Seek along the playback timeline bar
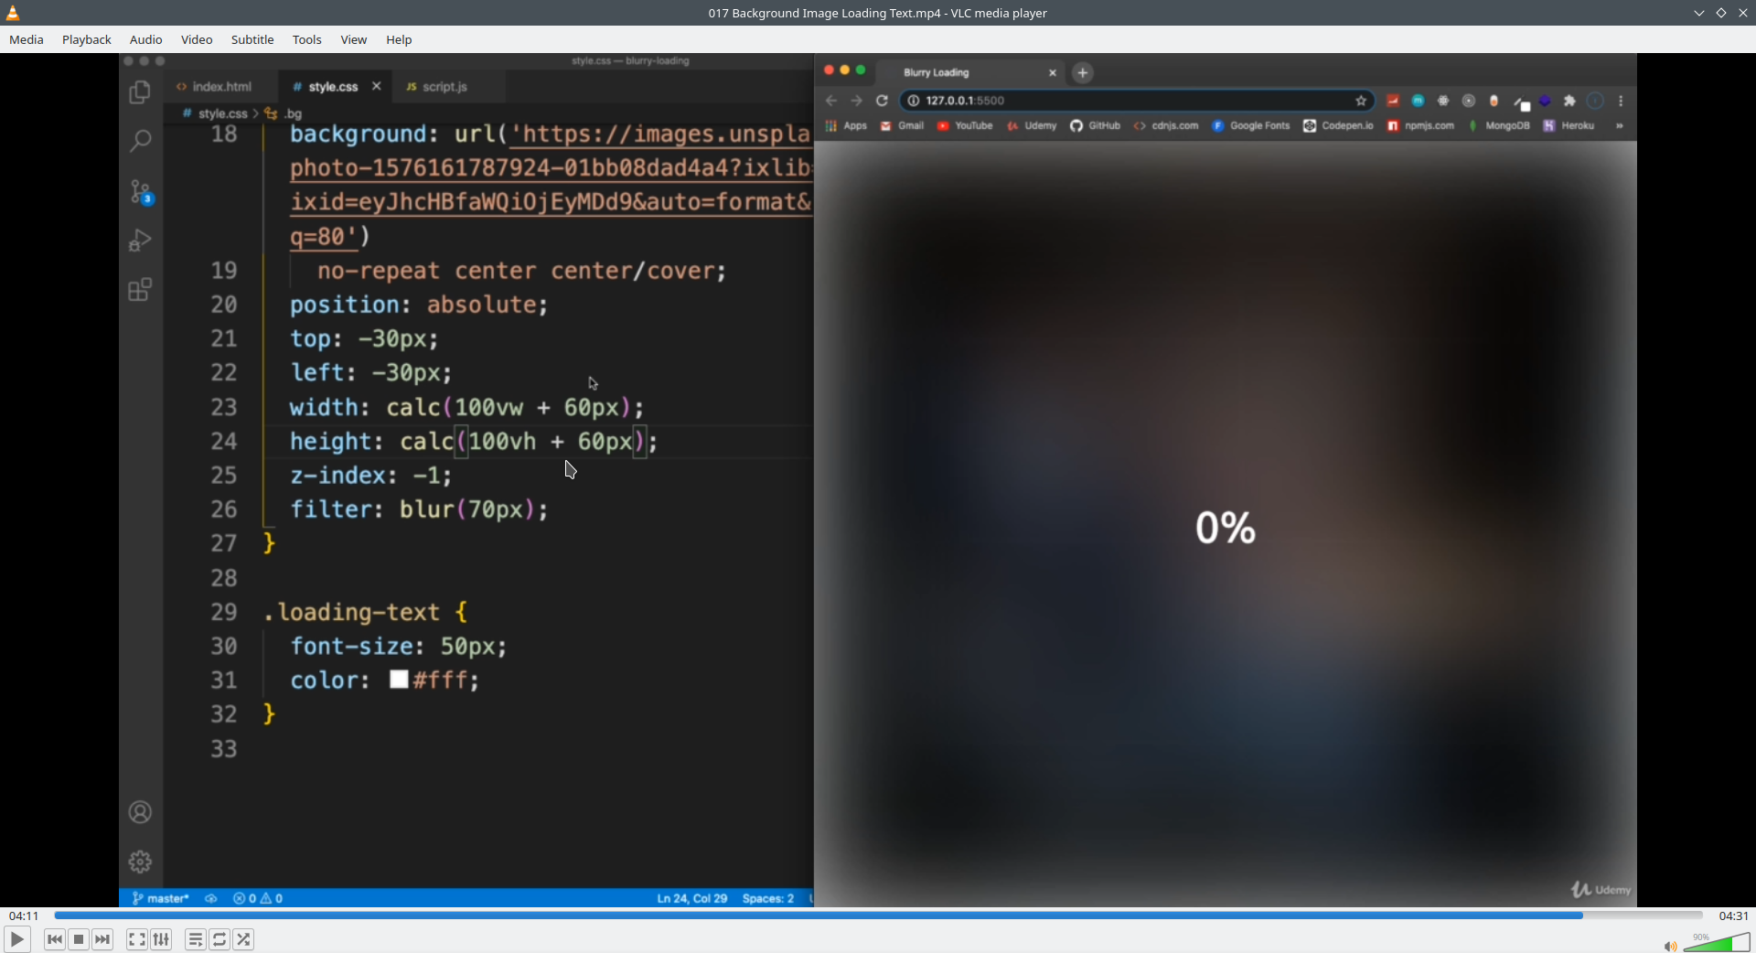Screen dimensions: 1756x953 click(878, 916)
